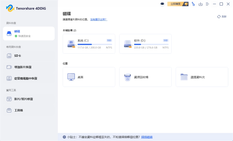The image size is (233, 141).
Task: Minimize the 4DDiG window
Action: 214,4
